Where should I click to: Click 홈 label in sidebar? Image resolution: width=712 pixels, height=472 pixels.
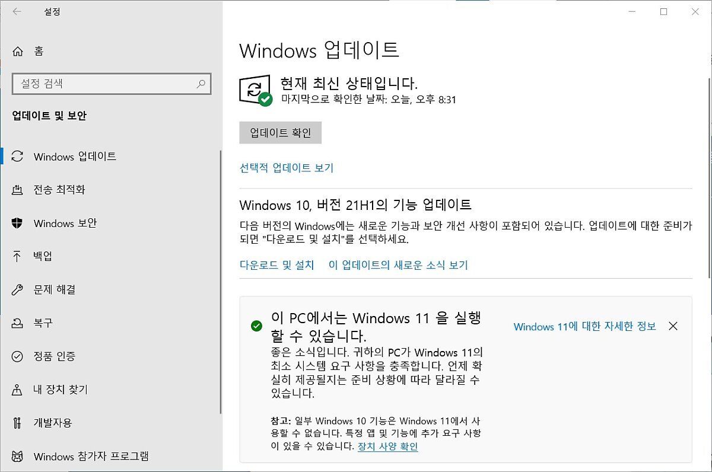[x=39, y=52]
